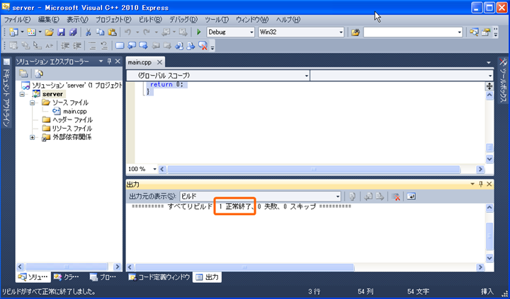
Task: Click the Comment Out Selection icon
Action: point(92,46)
